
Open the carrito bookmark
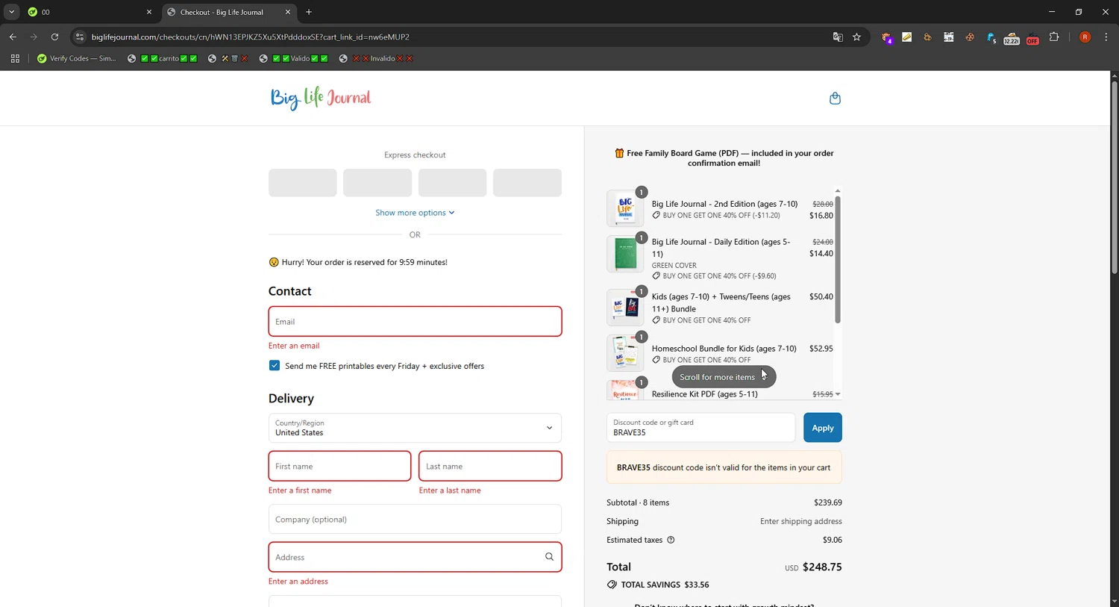[163, 58]
